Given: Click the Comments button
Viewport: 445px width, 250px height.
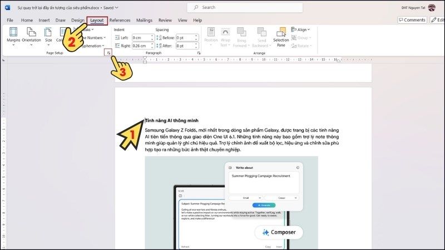Looking at the screenshot, I should [412, 20].
